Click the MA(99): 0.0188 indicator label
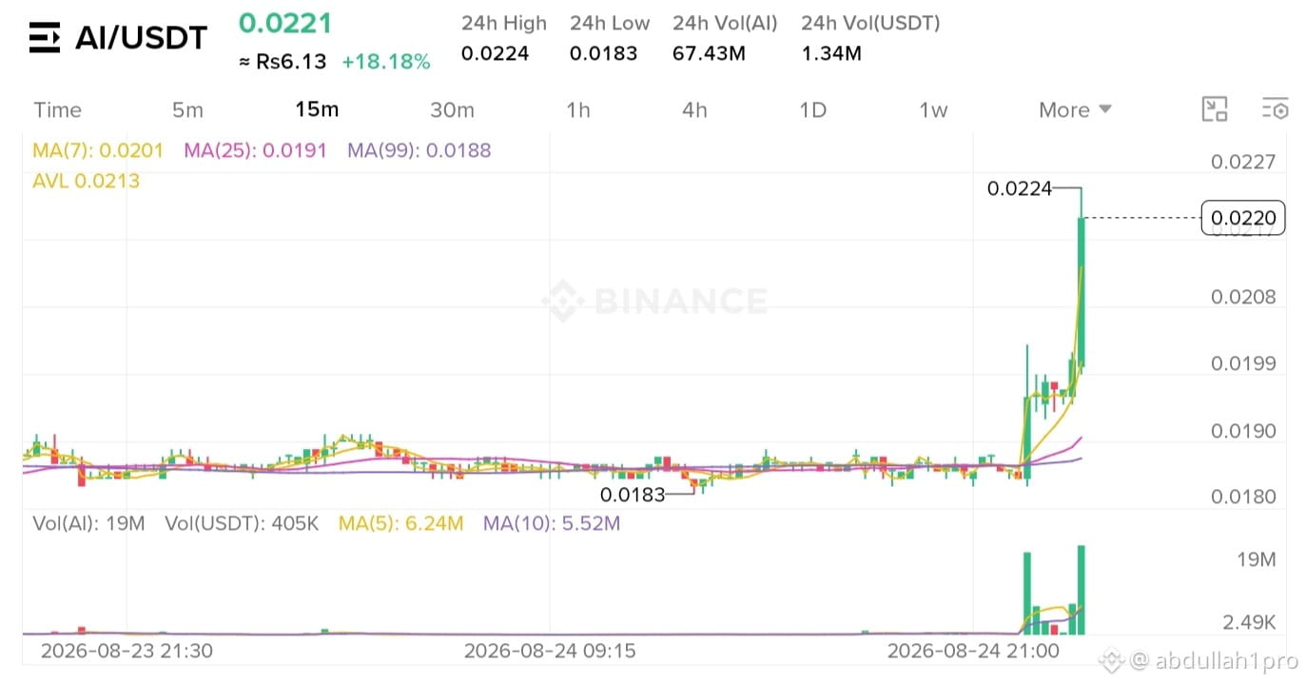The width and height of the screenshot is (1306, 684). 419,150
